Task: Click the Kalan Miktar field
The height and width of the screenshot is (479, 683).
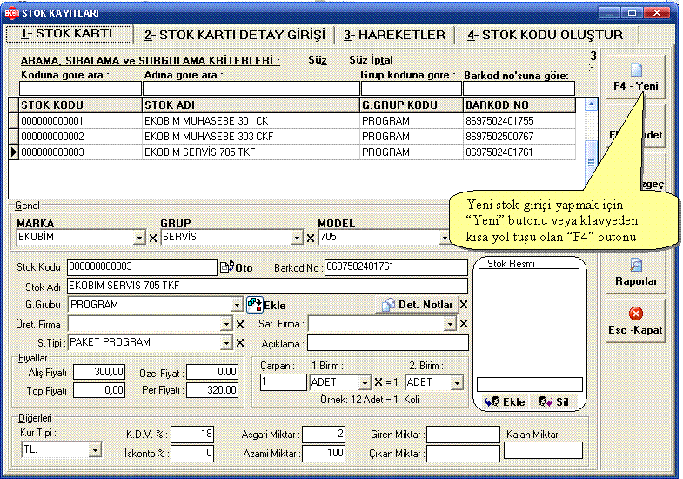Action: [x=543, y=450]
